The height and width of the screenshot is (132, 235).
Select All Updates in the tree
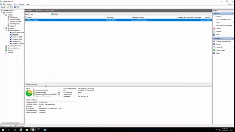click(14, 17)
